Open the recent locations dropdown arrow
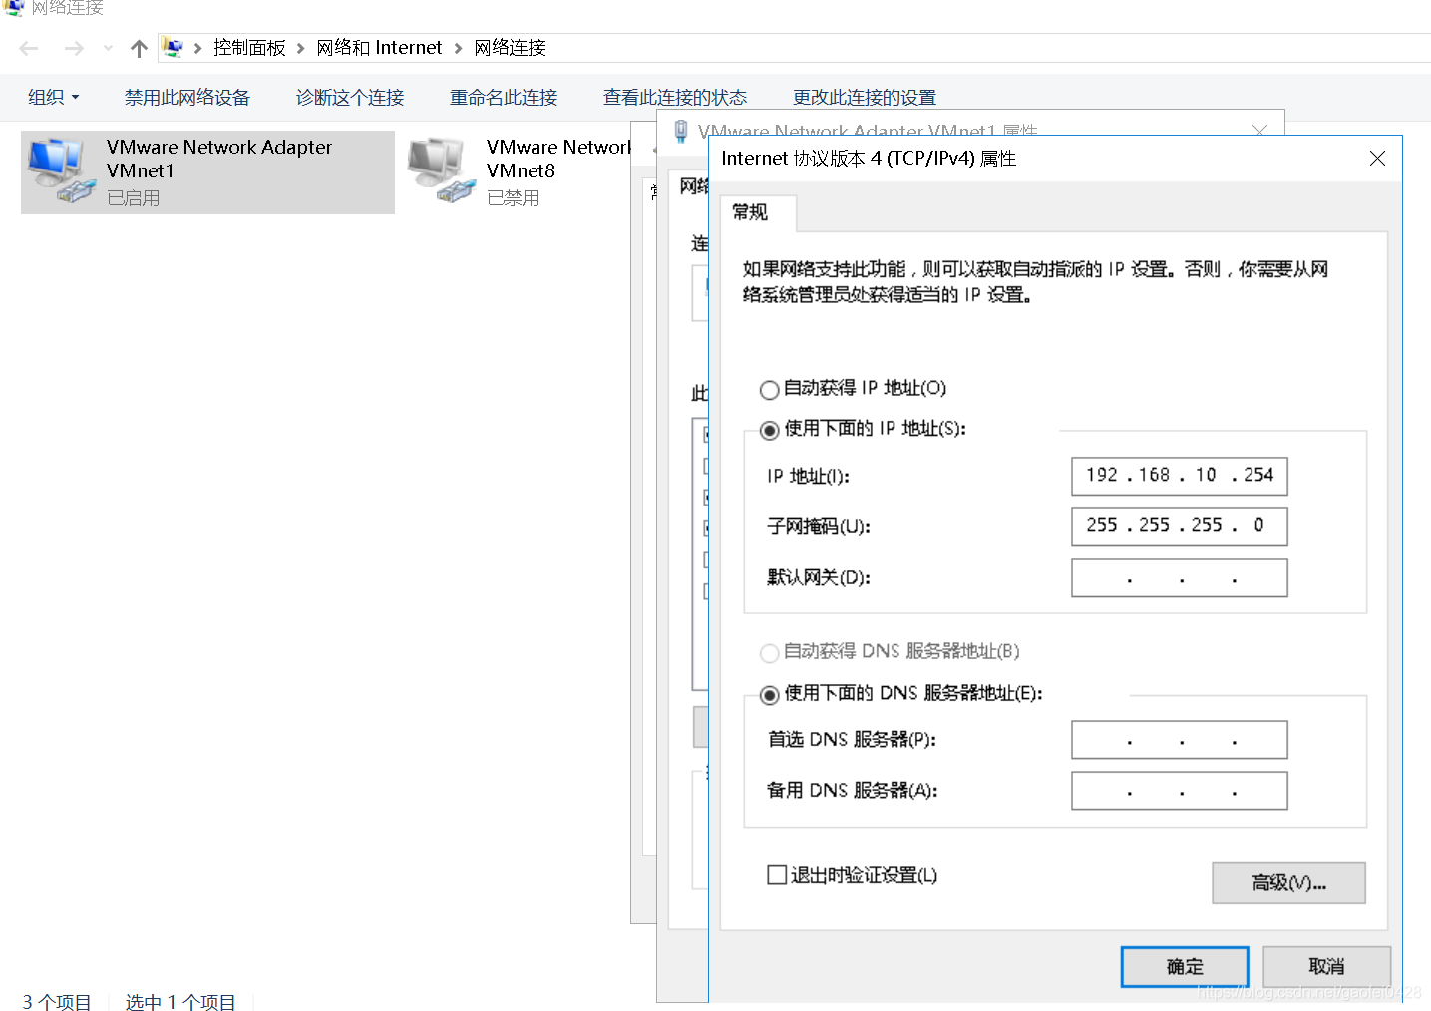 pyautogui.click(x=108, y=48)
